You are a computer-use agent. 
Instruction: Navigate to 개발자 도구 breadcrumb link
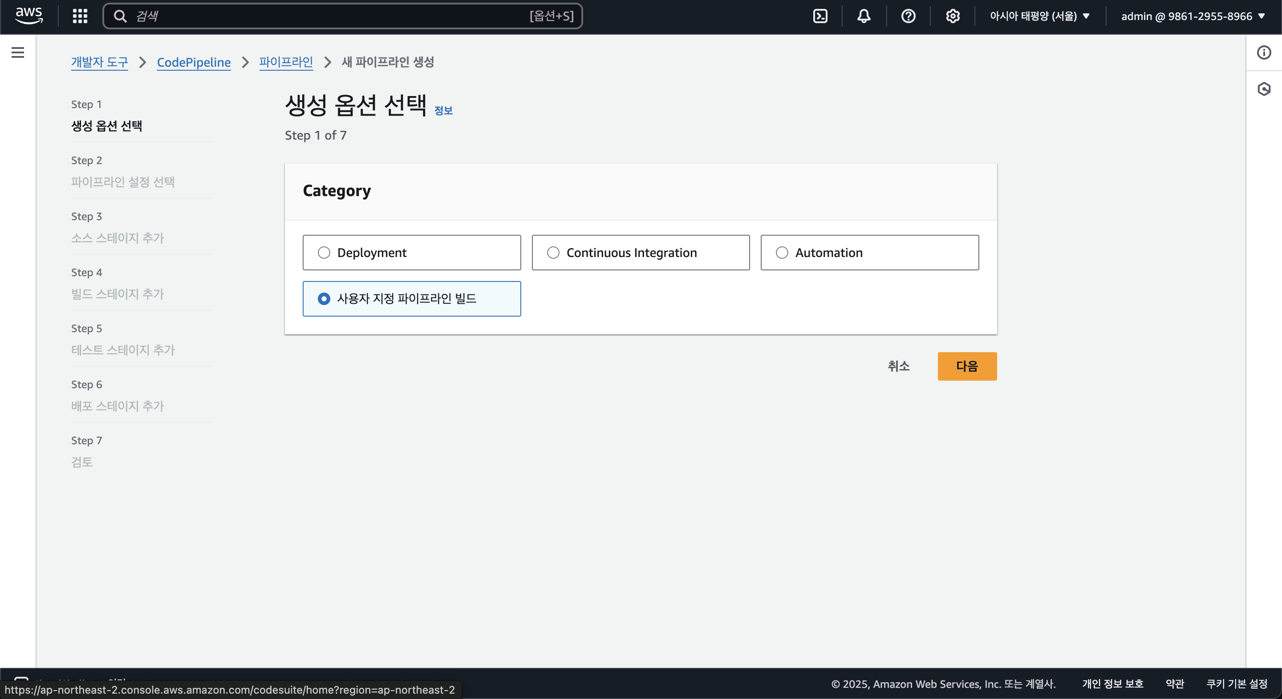100,62
